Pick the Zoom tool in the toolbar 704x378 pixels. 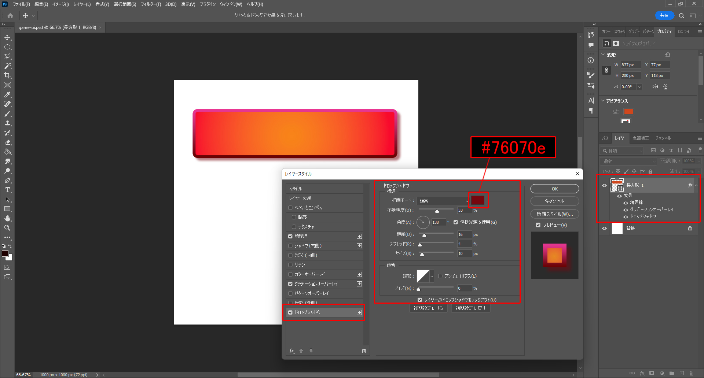[7, 228]
